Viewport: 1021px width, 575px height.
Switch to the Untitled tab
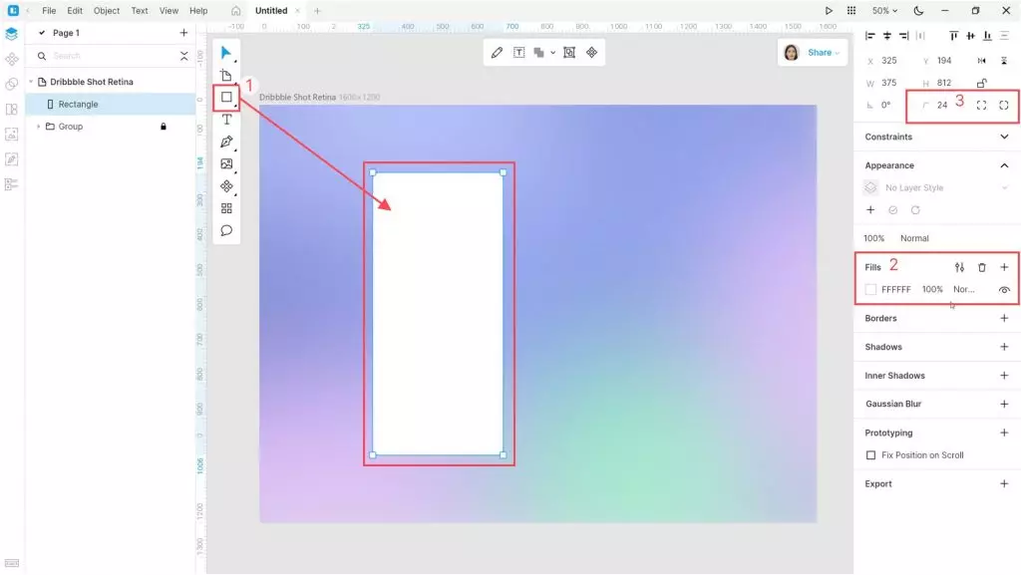[x=271, y=11]
